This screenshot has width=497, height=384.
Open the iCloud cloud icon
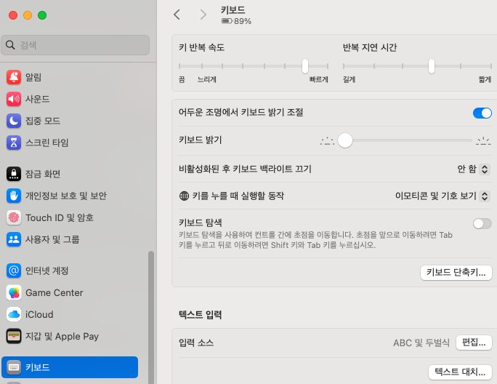14,314
